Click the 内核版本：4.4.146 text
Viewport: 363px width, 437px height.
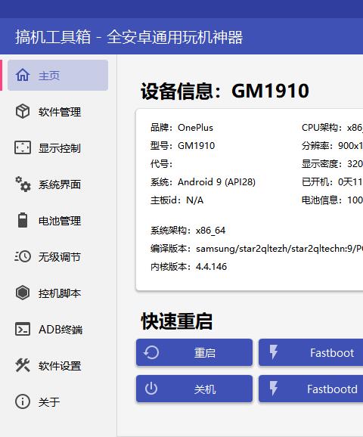(x=189, y=267)
